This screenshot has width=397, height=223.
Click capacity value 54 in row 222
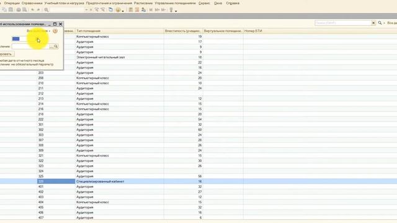[200, 120]
